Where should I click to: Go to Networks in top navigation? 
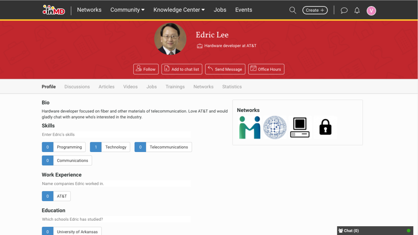click(x=89, y=10)
